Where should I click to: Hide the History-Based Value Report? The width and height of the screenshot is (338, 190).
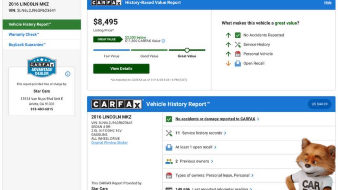click(x=328, y=3)
